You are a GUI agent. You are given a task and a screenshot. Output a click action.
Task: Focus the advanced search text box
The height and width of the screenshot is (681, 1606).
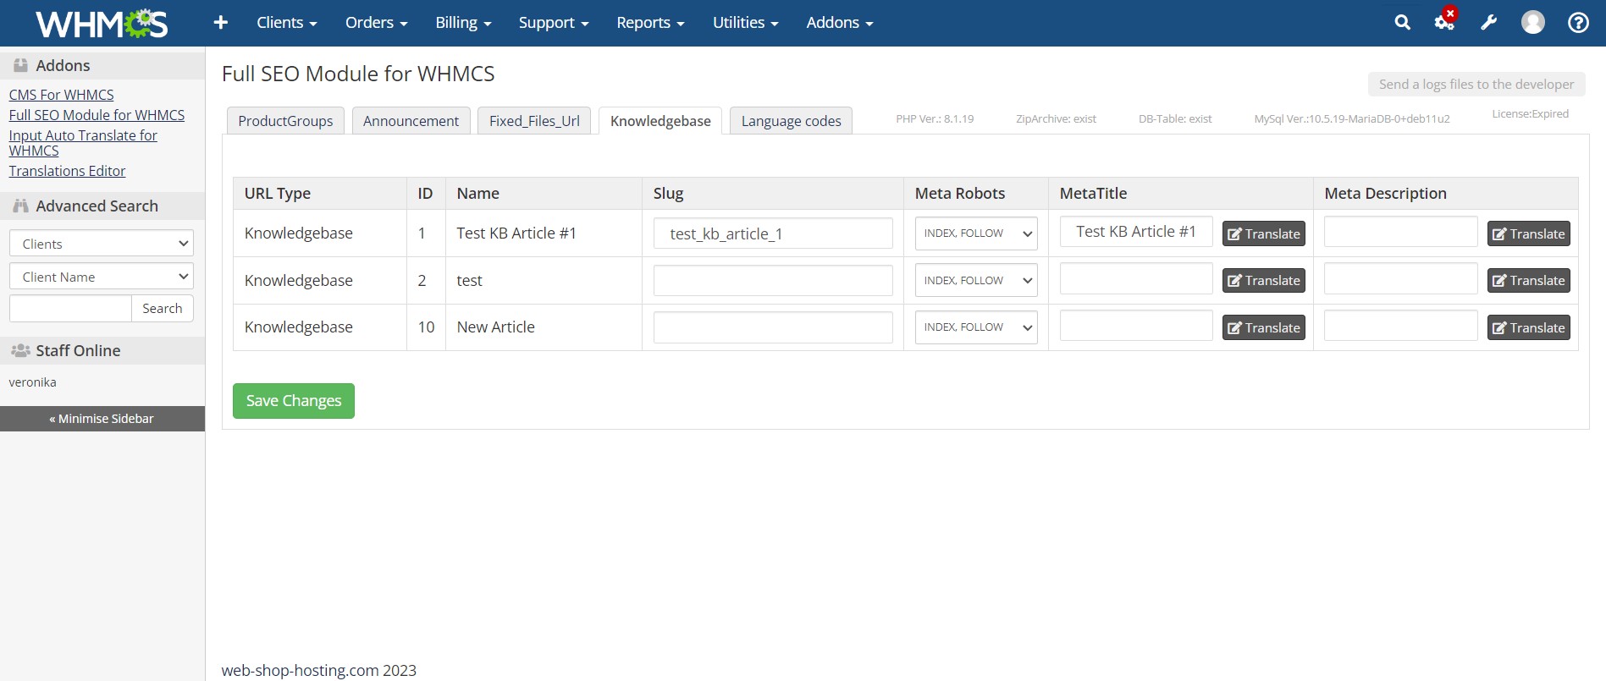click(x=70, y=309)
